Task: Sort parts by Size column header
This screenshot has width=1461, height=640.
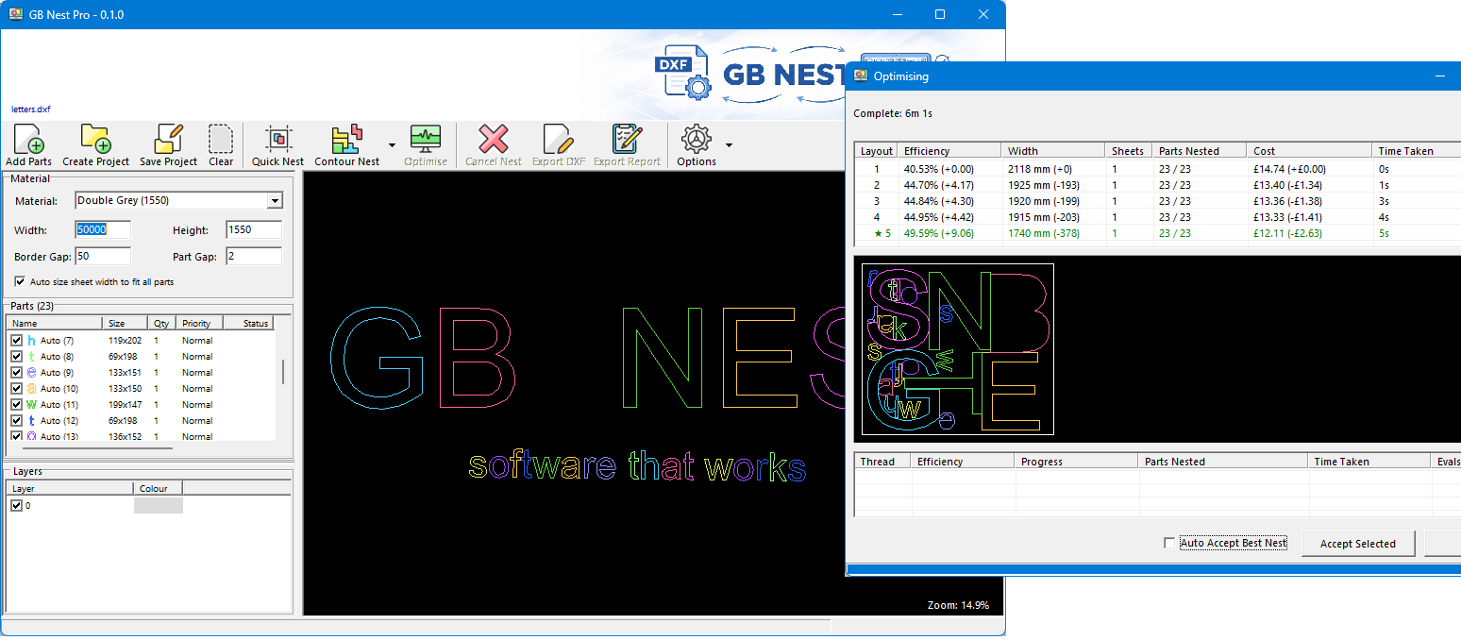Action: coord(126,323)
